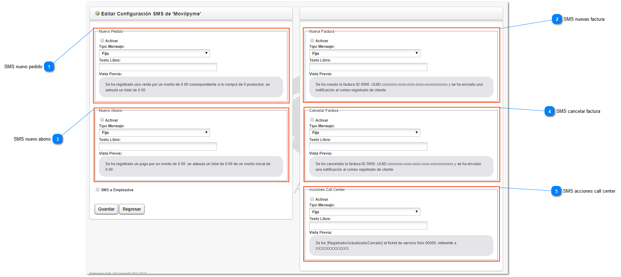
Task: Click the Regresar button
Action: (132, 209)
